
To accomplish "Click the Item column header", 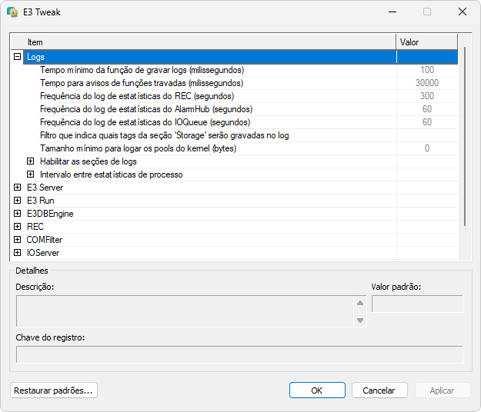I will (203, 42).
